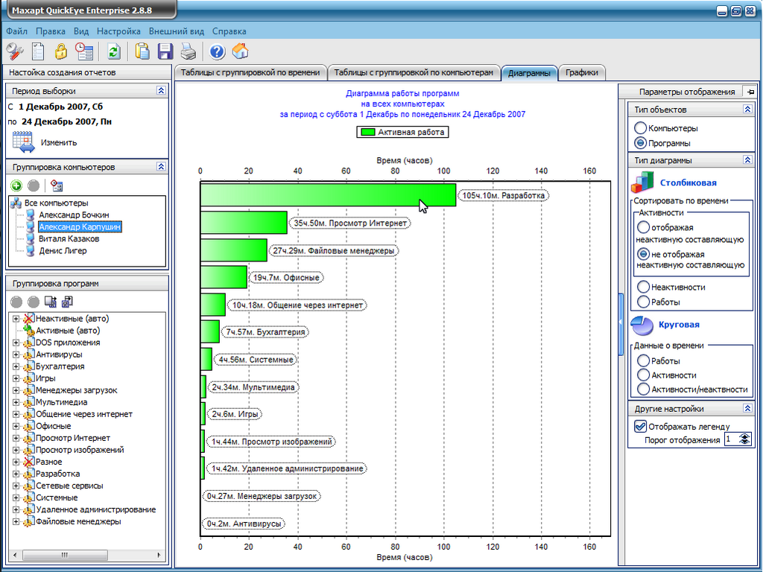Open the Настройка menu
Viewport: 763px width, 572px height.
[x=118, y=31]
